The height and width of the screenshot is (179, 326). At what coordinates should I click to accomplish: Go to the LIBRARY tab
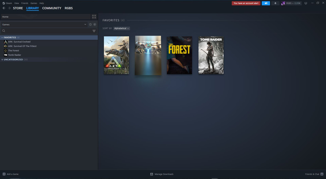[33, 8]
